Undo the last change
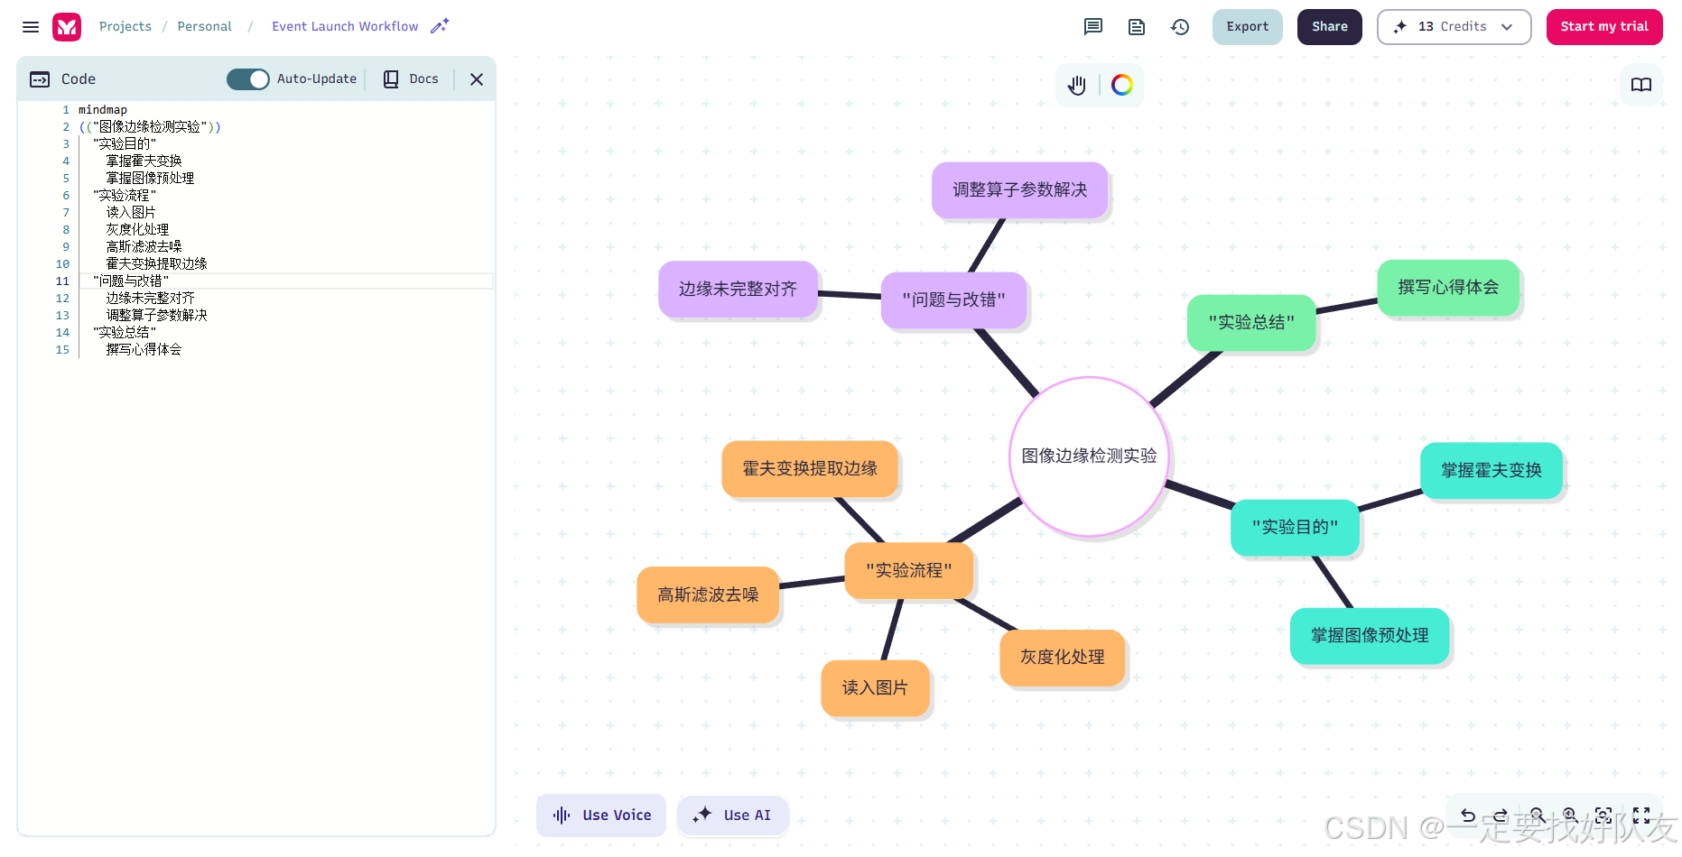 [1468, 816]
